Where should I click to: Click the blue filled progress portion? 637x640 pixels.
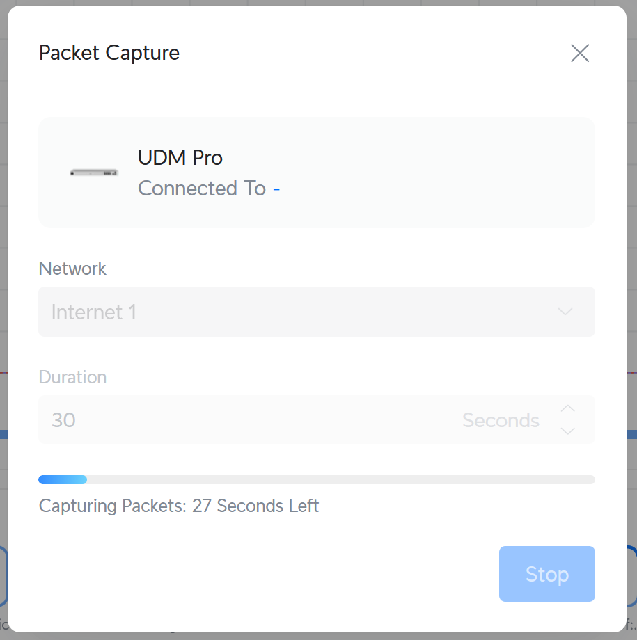[x=63, y=479]
